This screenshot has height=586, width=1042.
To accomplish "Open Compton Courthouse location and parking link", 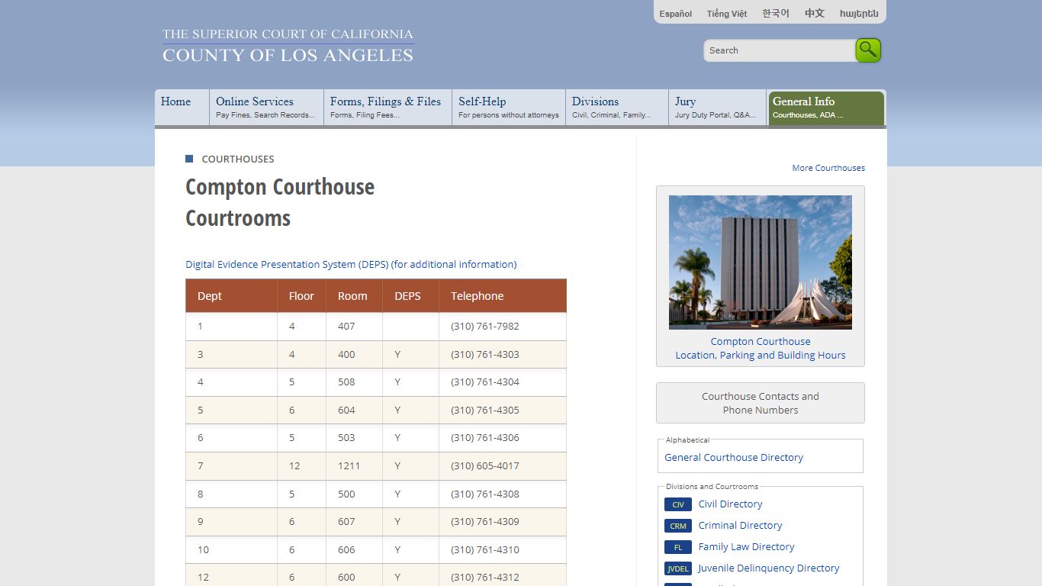I will pos(761,349).
